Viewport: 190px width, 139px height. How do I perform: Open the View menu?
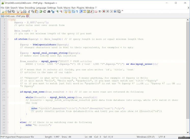click(x=21, y=8)
